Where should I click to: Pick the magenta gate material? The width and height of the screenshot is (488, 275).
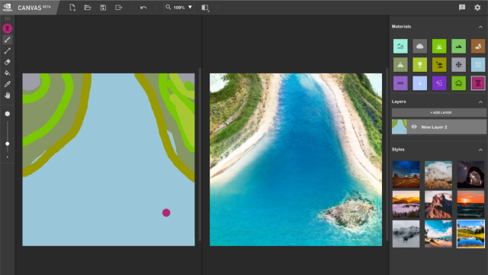point(478,83)
